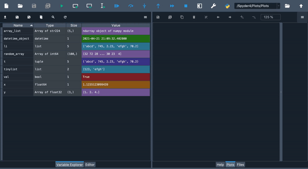308x169 pixels.
Task: Select the tinylist variable name
Action: click(x=11, y=69)
